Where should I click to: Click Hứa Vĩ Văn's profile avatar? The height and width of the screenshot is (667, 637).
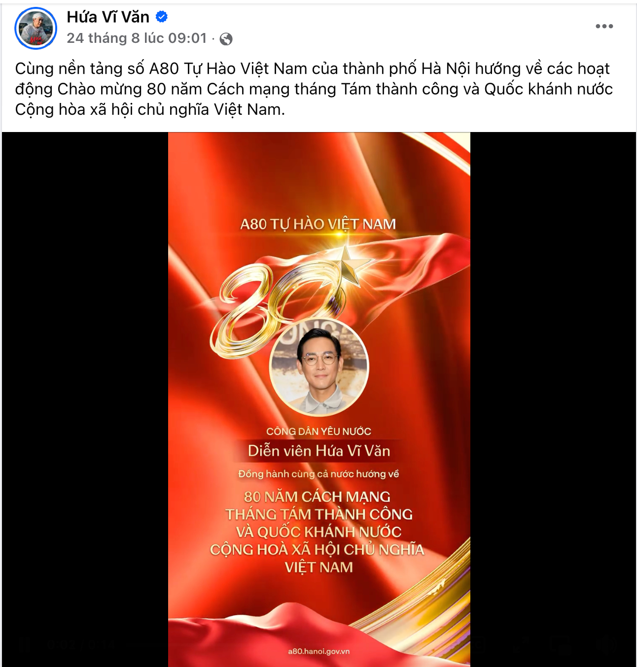click(x=36, y=28)
